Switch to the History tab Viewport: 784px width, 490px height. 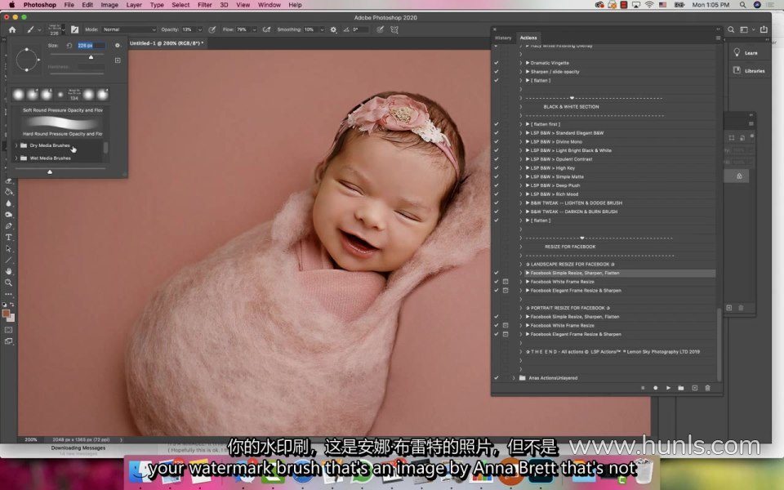click(x=503, y=38)
